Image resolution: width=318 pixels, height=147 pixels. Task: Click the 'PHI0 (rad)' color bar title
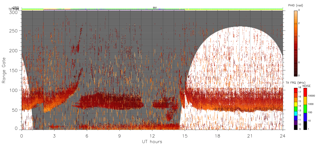295,5
